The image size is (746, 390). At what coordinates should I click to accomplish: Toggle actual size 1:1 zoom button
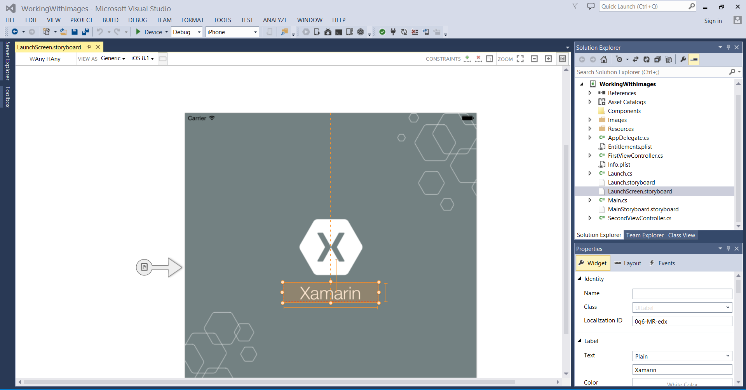click(562, 59)
